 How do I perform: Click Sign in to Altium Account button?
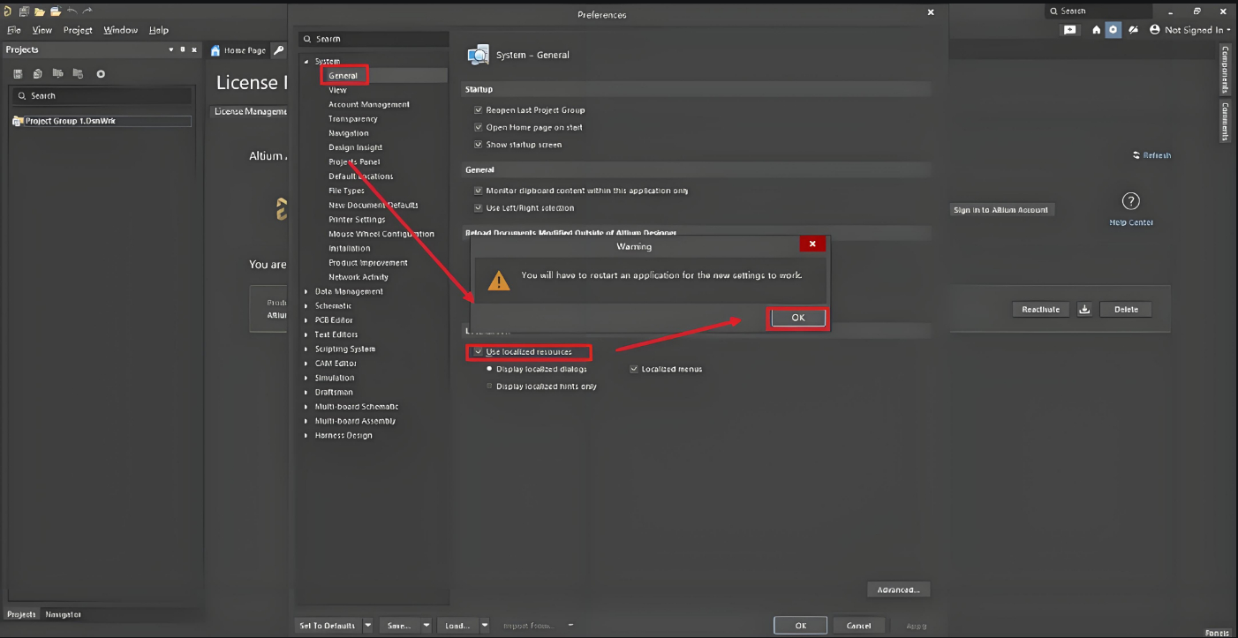tap(1000, 210)
